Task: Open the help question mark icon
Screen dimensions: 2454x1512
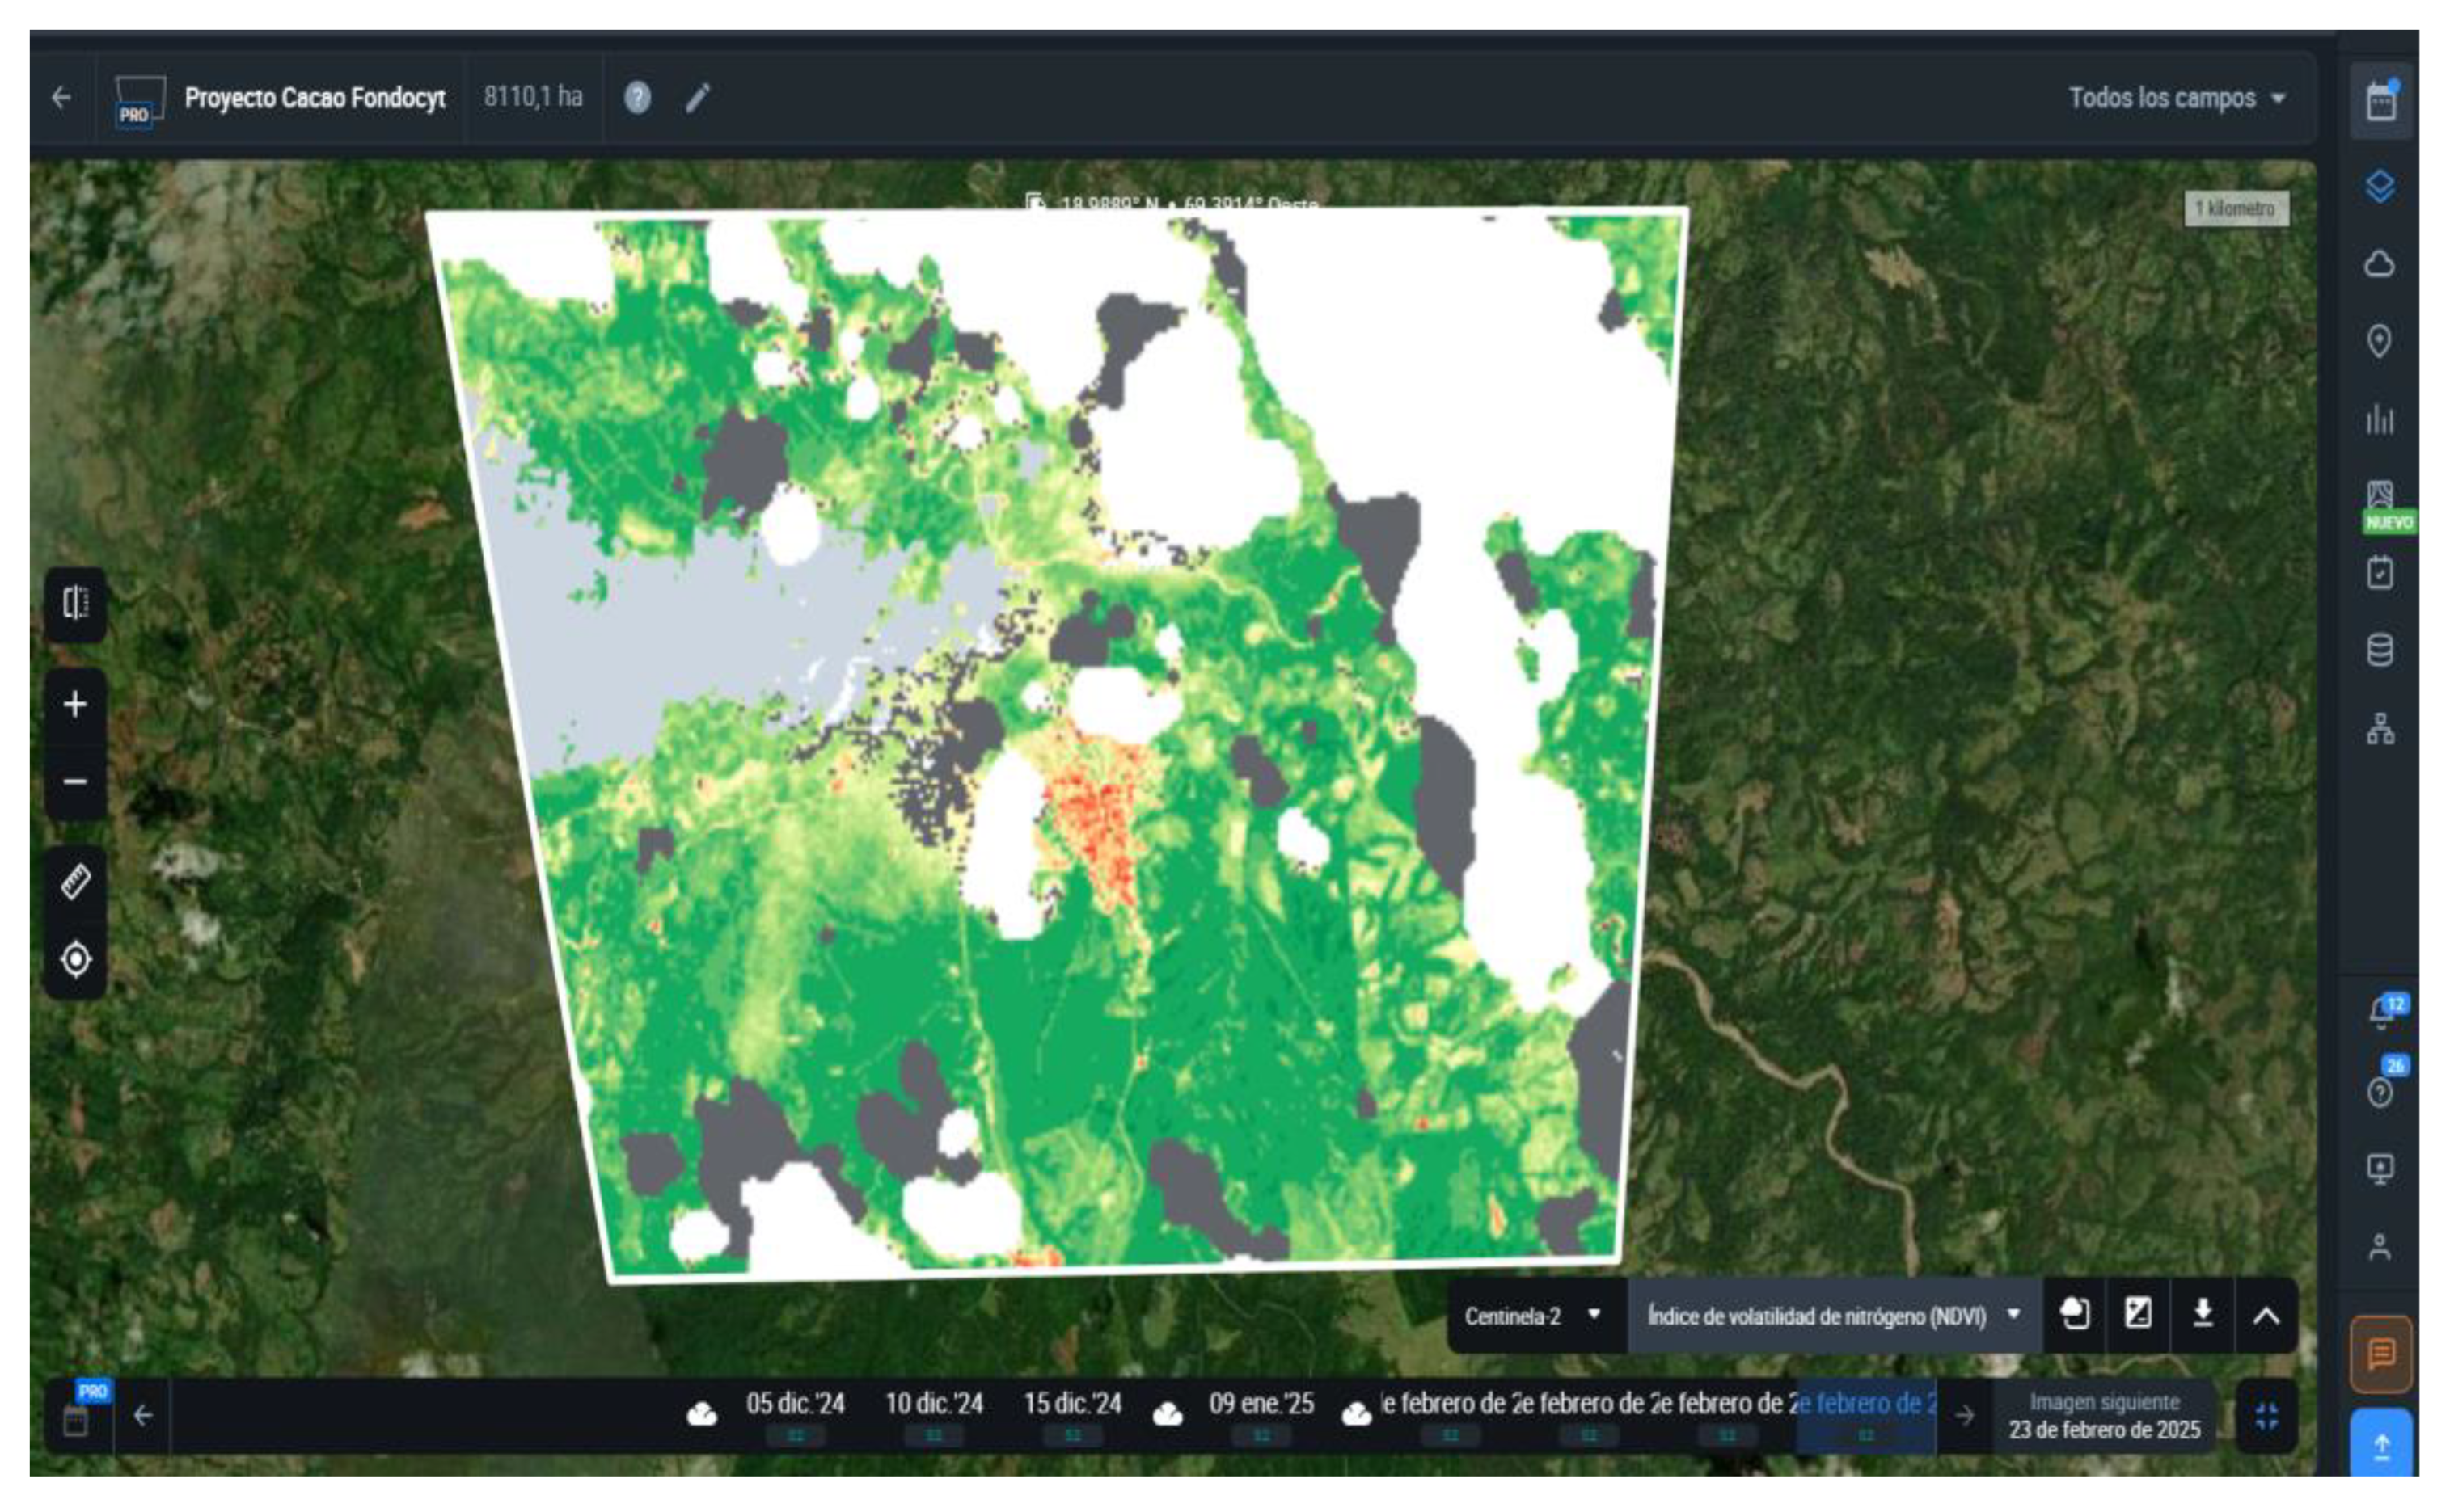Action: click(637, 98)
